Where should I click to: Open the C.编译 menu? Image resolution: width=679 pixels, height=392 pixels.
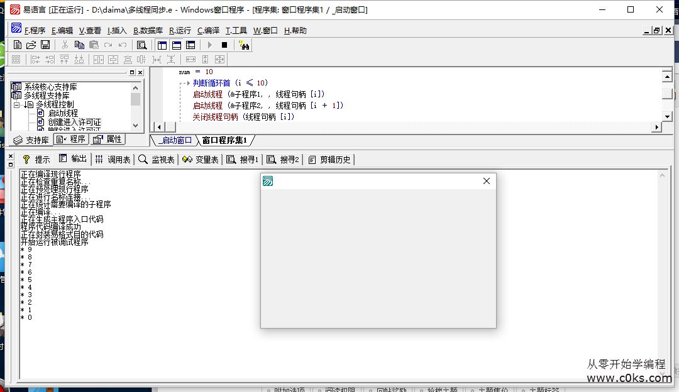208,30
